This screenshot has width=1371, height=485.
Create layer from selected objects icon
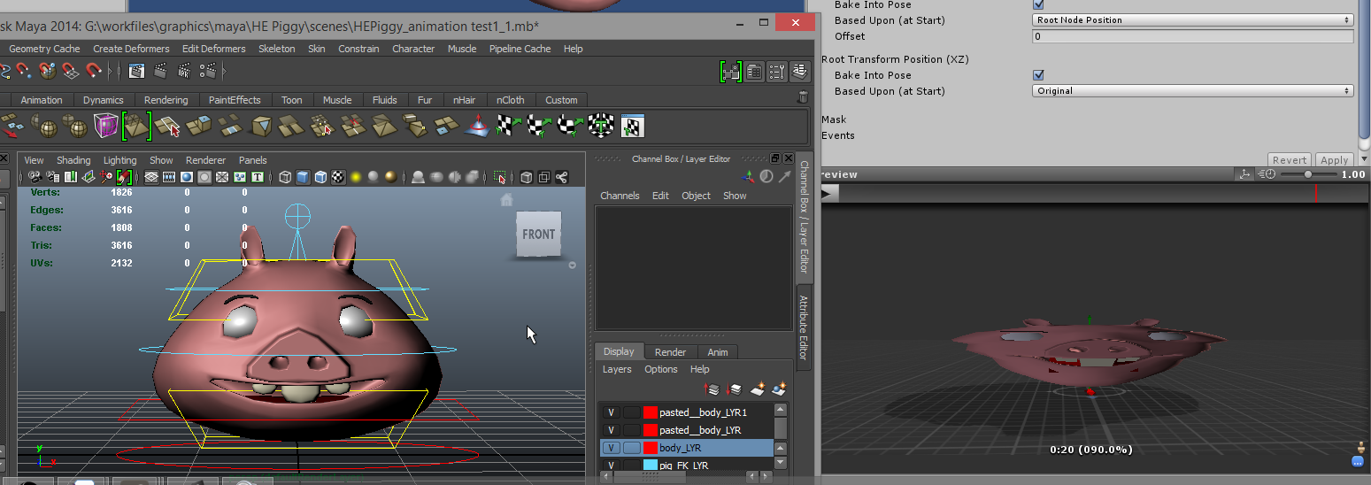779,389
